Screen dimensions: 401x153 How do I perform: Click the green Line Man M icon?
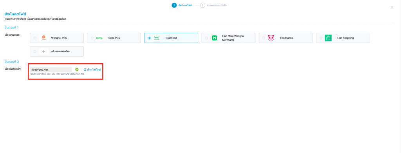pyautogui.click(x=214, y=38)
